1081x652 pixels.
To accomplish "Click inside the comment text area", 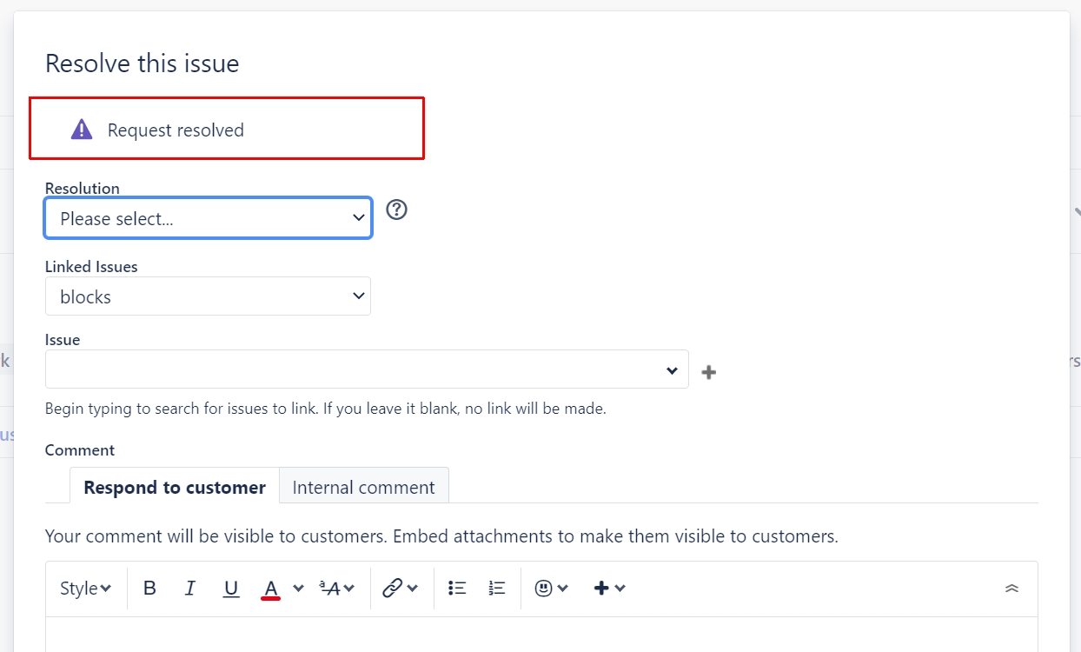I will click(x=541, y=635).
